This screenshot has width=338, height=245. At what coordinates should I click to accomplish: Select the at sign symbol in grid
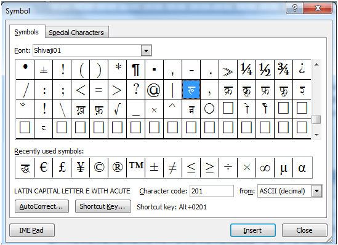154,90
